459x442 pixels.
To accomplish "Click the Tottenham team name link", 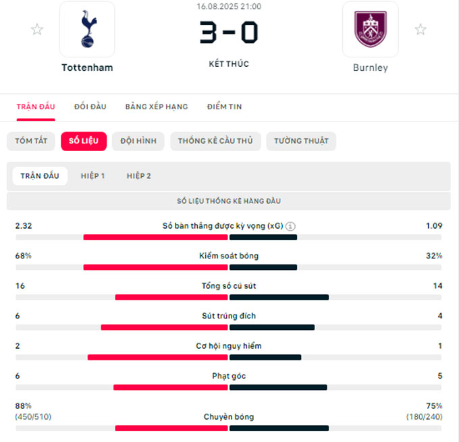I will 87,67.
